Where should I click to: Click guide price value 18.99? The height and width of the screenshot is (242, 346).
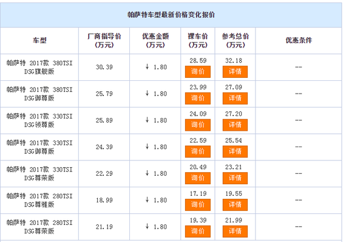(x=104, y=200)
